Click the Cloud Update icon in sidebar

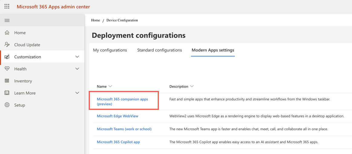click(7, 45)
